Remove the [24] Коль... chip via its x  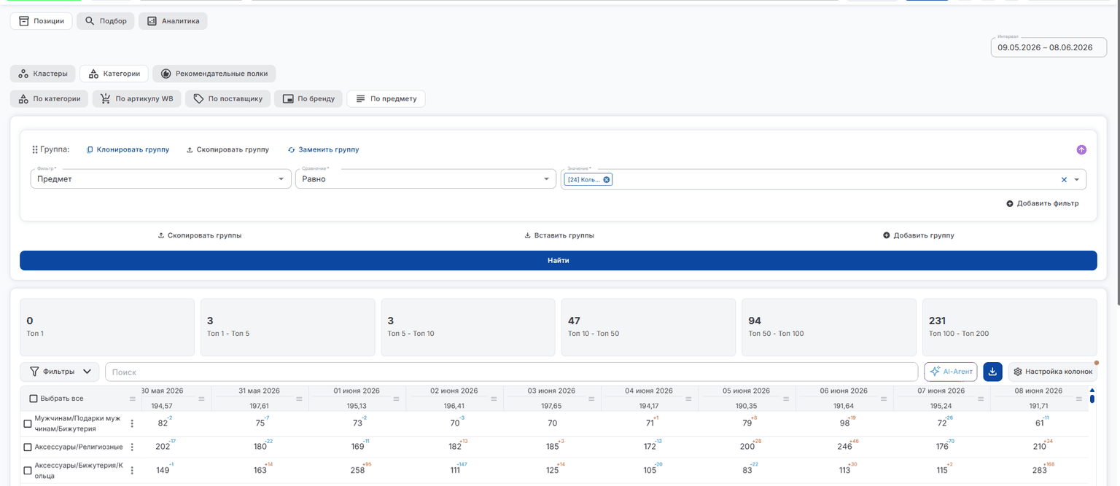[607, 179]
